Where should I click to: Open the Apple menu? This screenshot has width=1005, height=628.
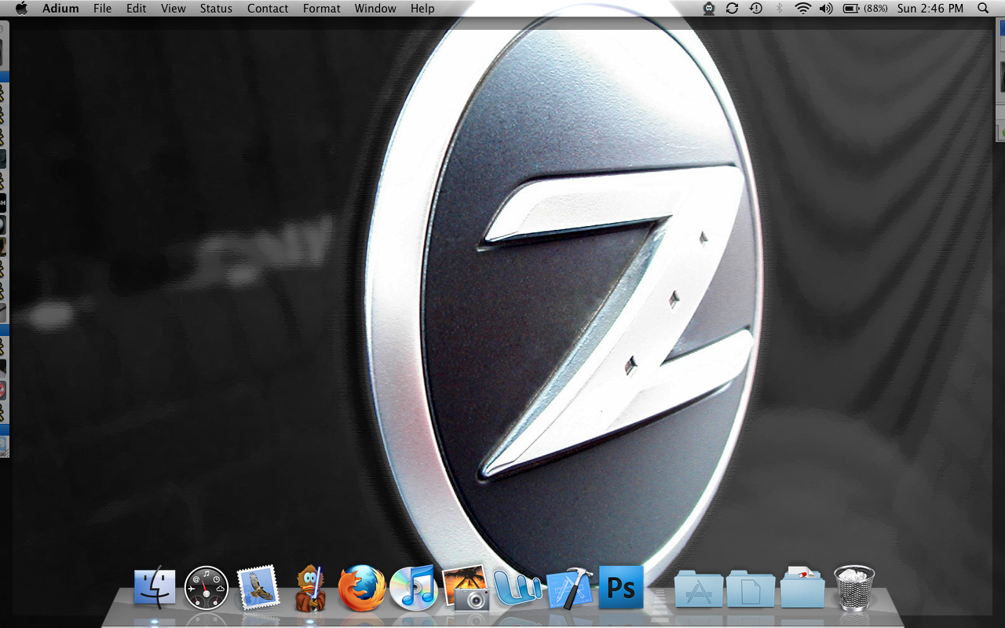21,8
